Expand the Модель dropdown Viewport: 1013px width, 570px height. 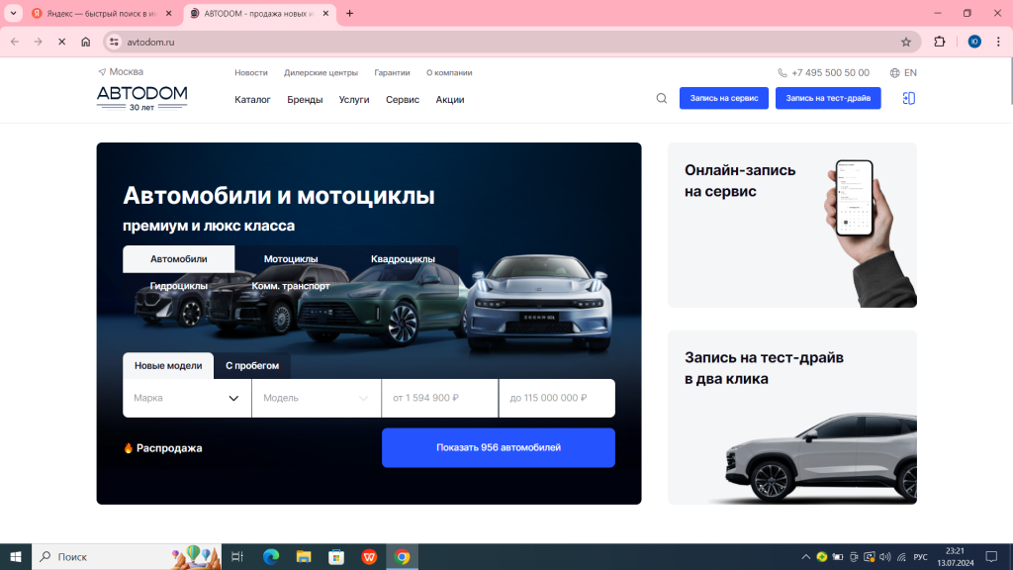(x=316, y=398)
